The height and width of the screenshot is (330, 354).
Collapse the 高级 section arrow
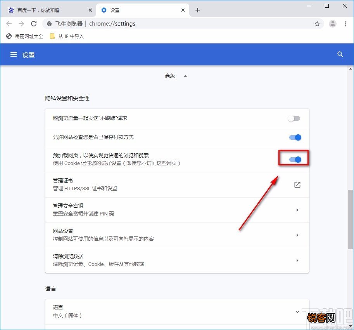(185, 76)
